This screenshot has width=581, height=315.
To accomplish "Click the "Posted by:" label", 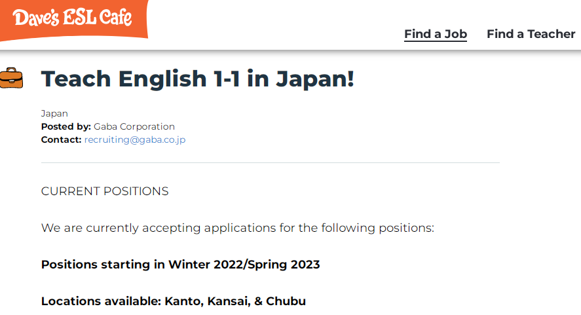I will click(x=66, y=126).
